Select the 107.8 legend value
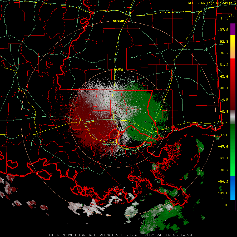 [x=223, y=29]
